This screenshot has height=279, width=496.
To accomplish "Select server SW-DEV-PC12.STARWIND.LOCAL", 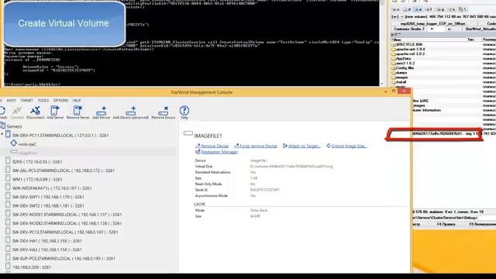I will point(65,232).
